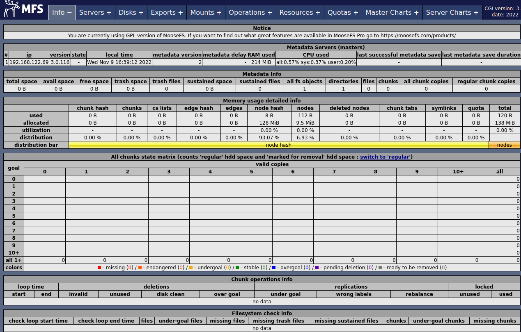Click the local time Wed Nov 9 16:39:12 2022
The image size is (521, 332).
tap(119, 62)
